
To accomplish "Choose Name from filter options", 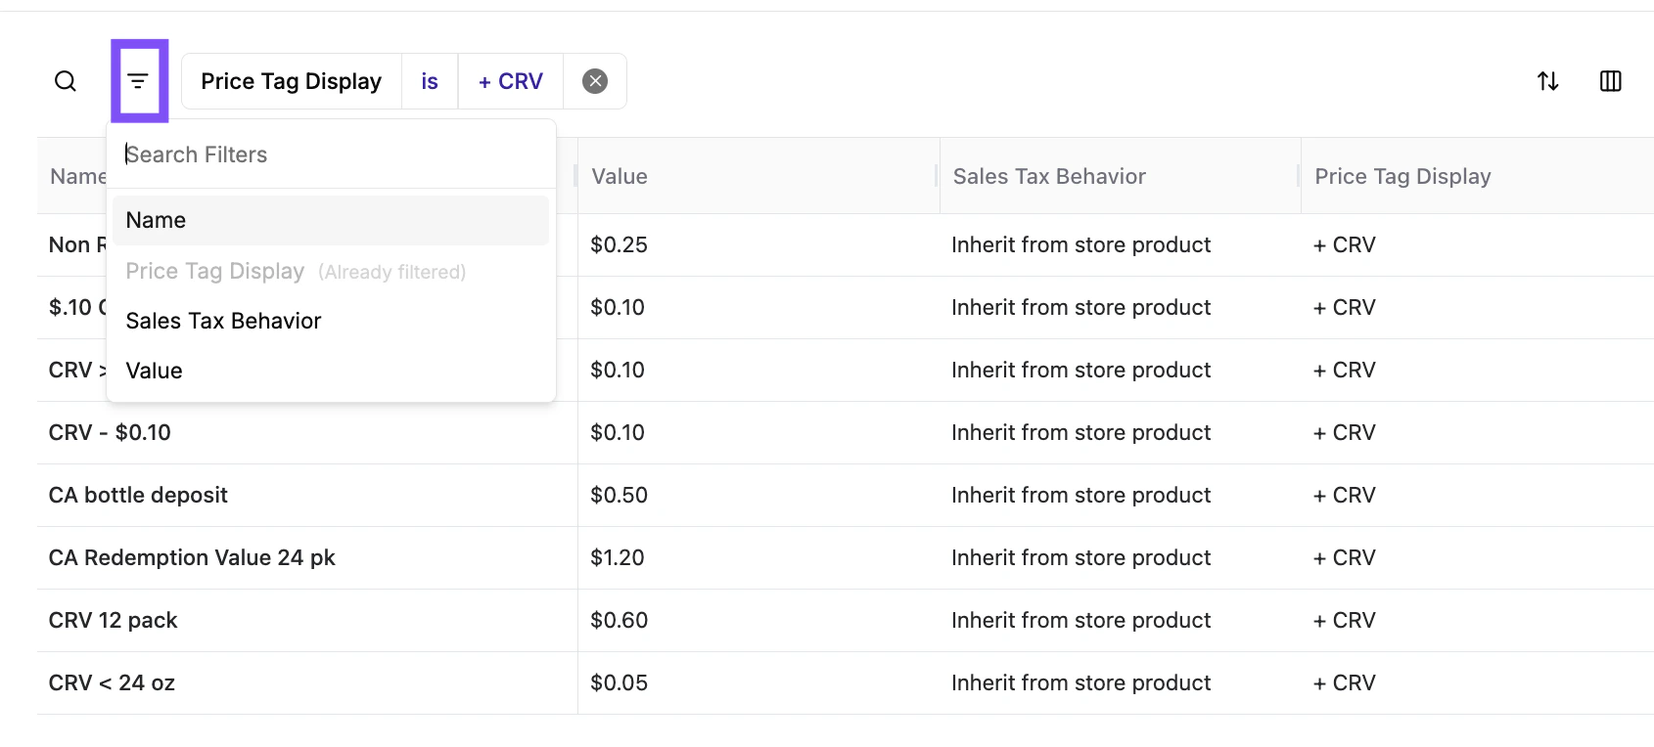I will coord(156,221).
